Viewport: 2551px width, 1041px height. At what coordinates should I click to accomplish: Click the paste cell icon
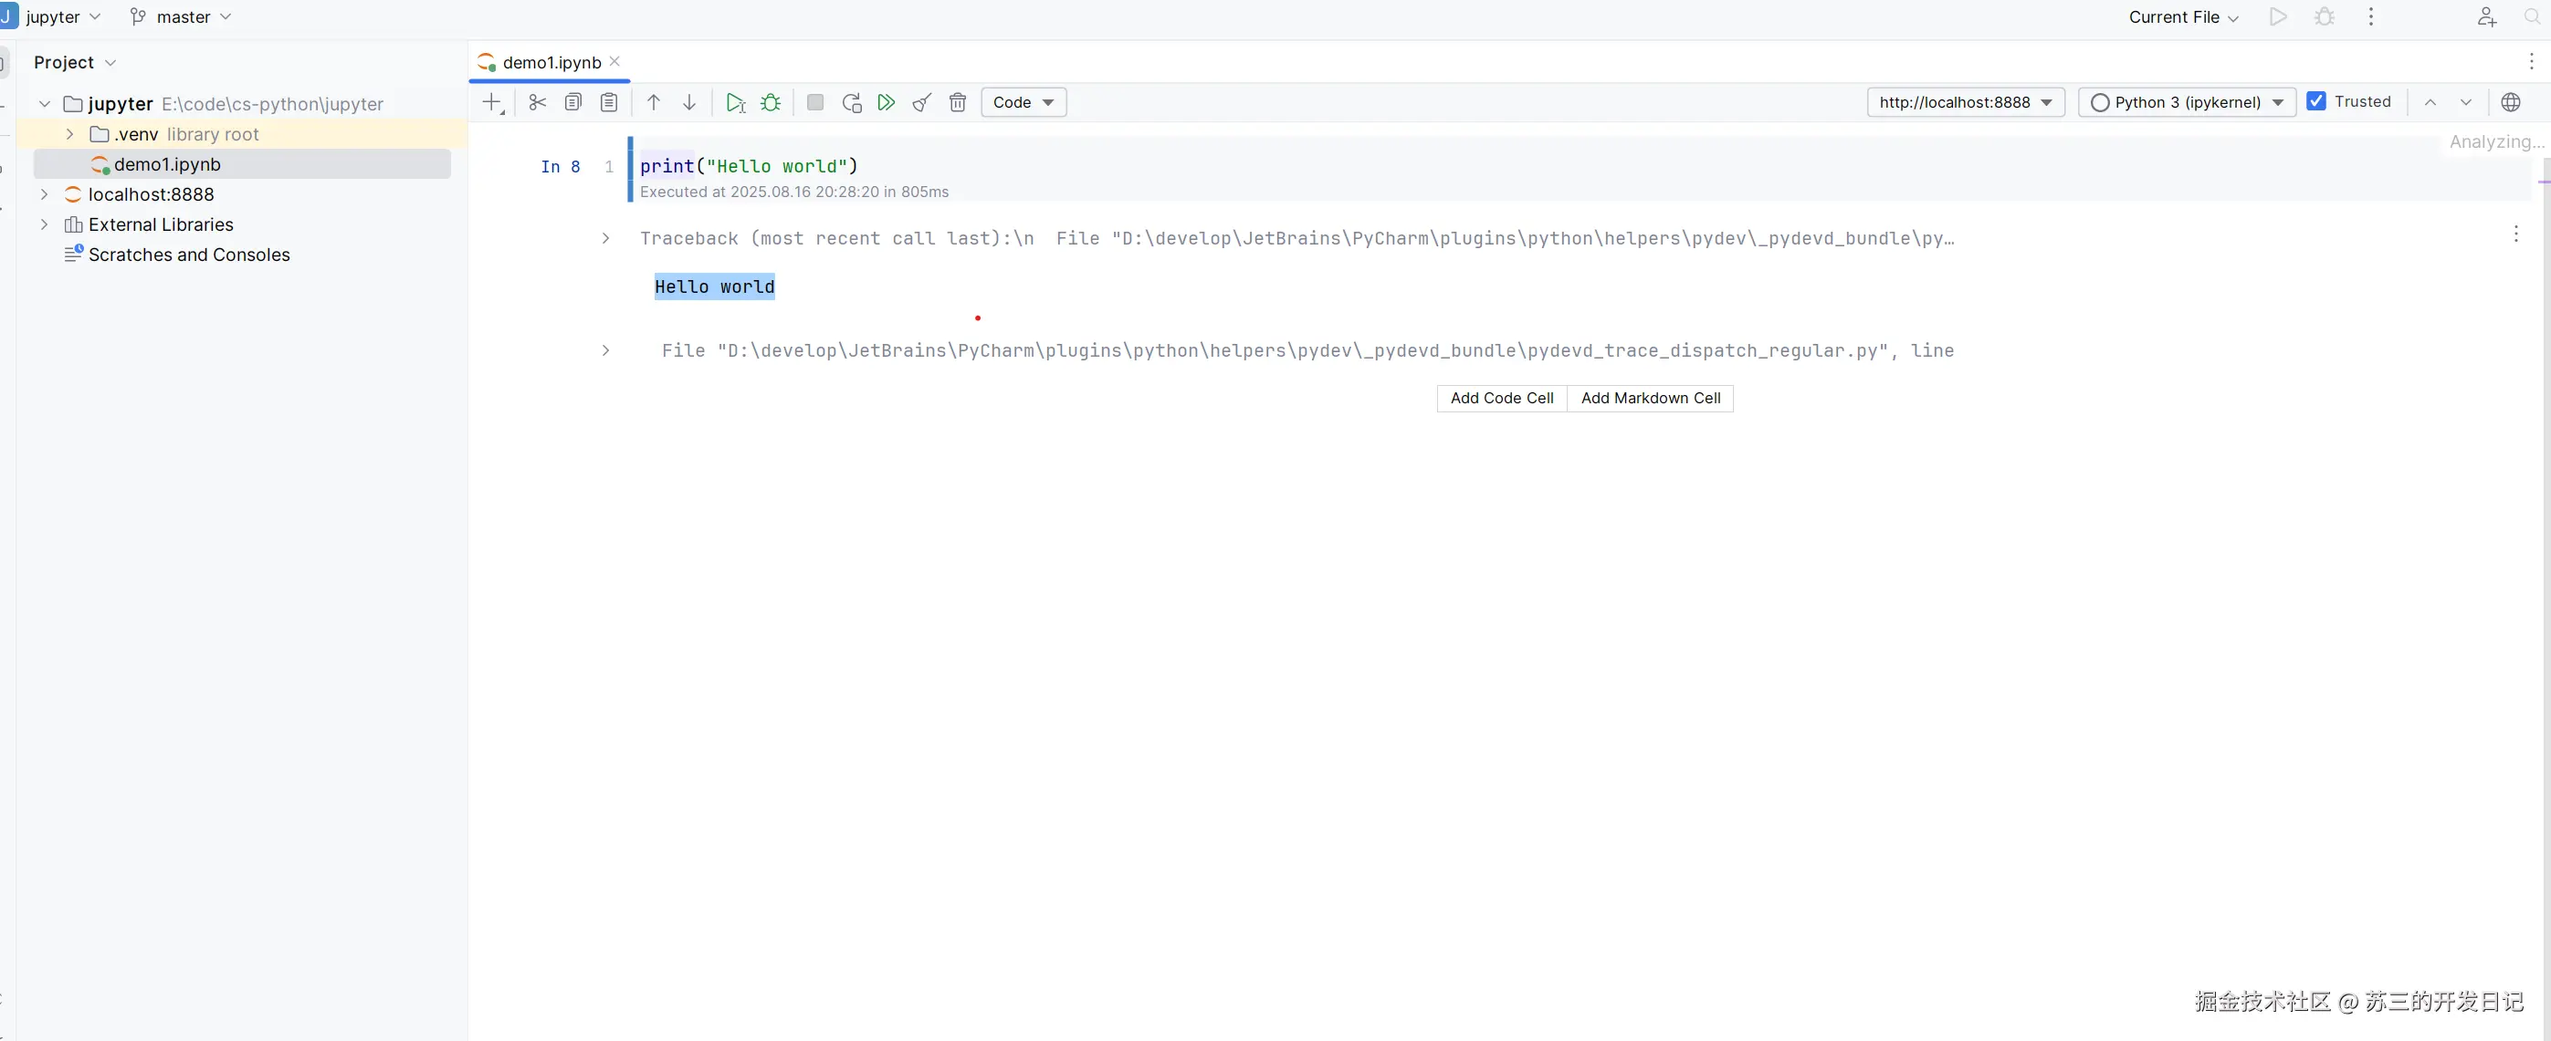609,102
